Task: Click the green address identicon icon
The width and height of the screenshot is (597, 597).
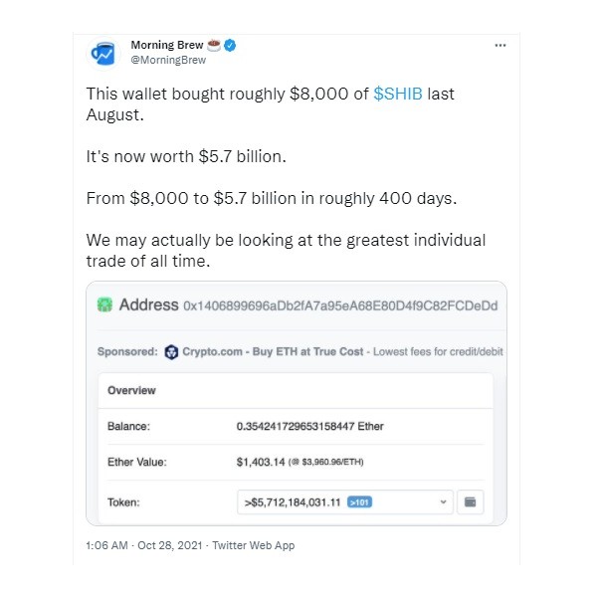Action: (x=103, y=304)
